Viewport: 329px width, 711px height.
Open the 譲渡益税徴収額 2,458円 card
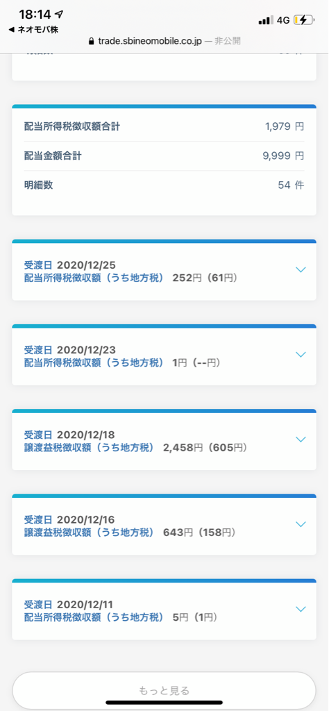(164, 441)
